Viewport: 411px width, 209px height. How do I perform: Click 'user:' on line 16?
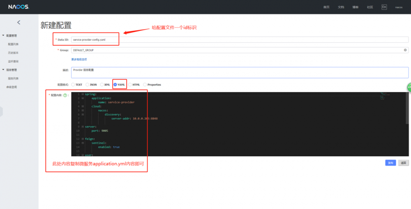[x=89, y=155]
